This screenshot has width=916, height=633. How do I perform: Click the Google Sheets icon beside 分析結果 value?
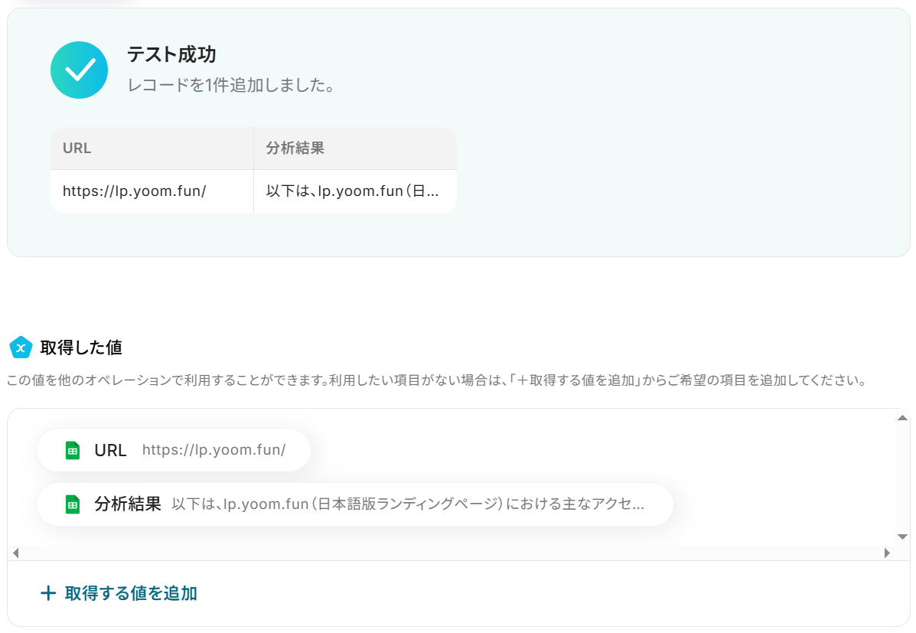pos(73,504)
